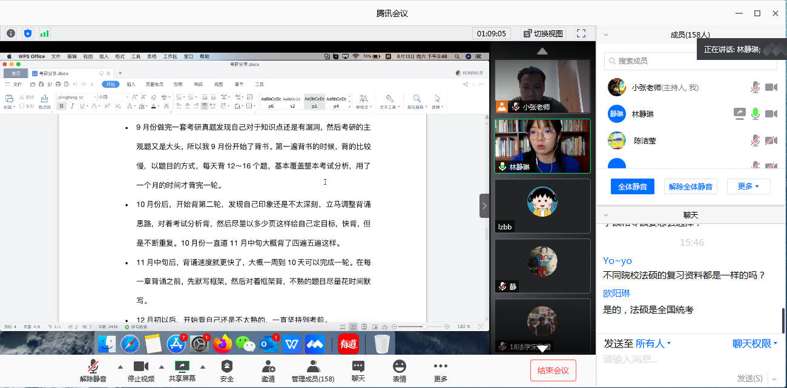Click the meeting info icon

click(x=11, y=33)
